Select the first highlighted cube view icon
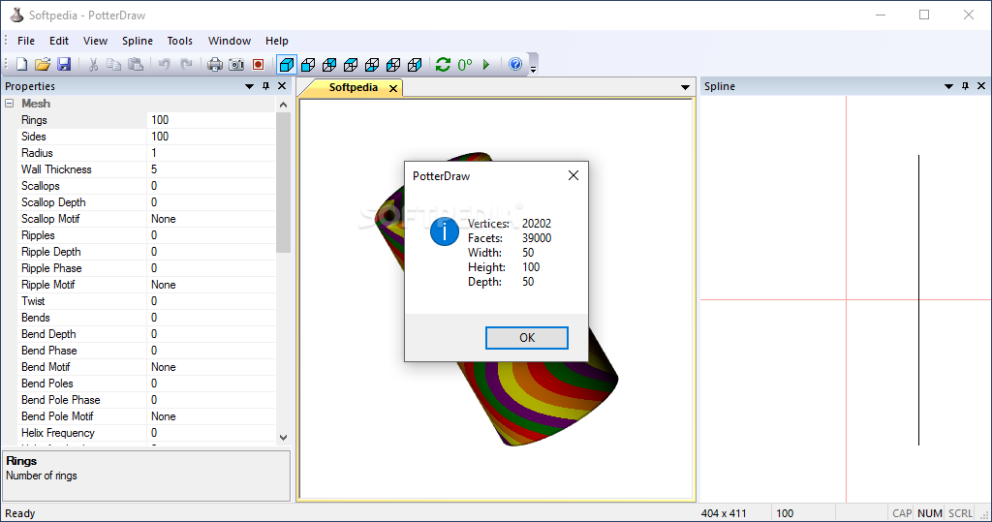This screenshot has height=522, width=992. point(287,64)
